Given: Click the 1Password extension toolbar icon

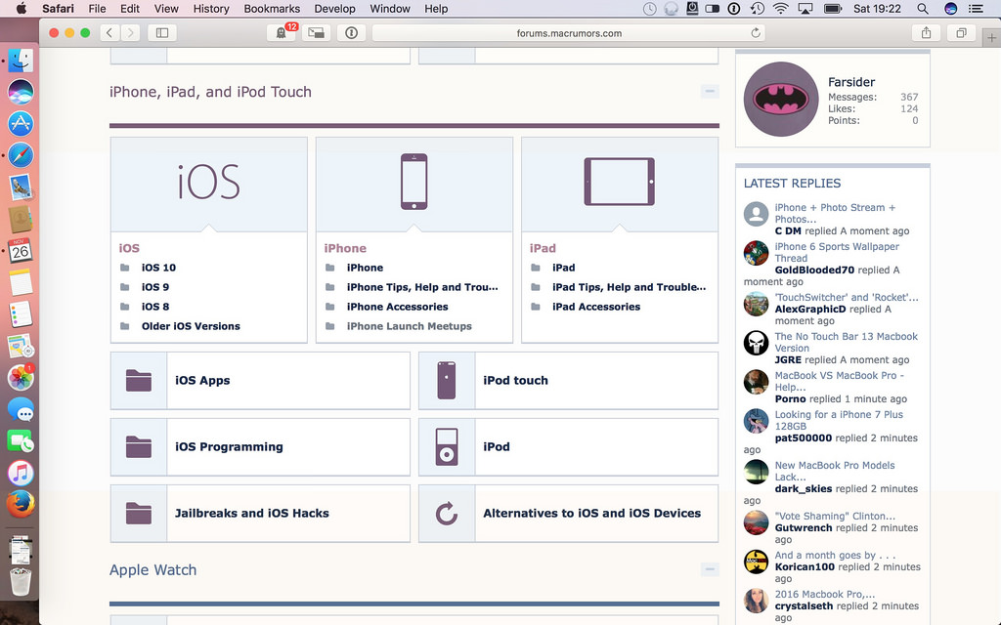Looking at the screenshot, I should [x=351, y=32].
